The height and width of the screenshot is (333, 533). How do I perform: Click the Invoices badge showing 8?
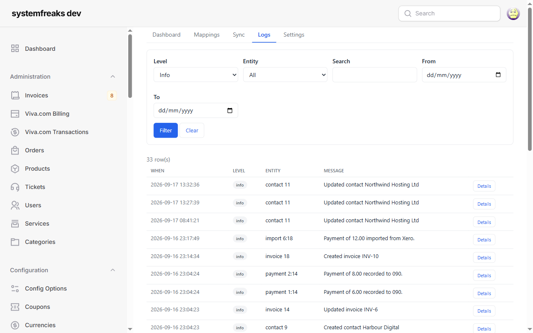[x=112, y=96]
